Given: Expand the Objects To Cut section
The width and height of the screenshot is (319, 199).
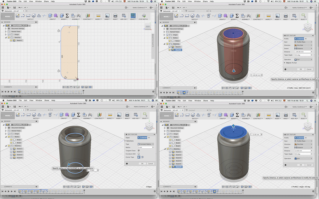Looking at the screenshot, I should 285,63.
